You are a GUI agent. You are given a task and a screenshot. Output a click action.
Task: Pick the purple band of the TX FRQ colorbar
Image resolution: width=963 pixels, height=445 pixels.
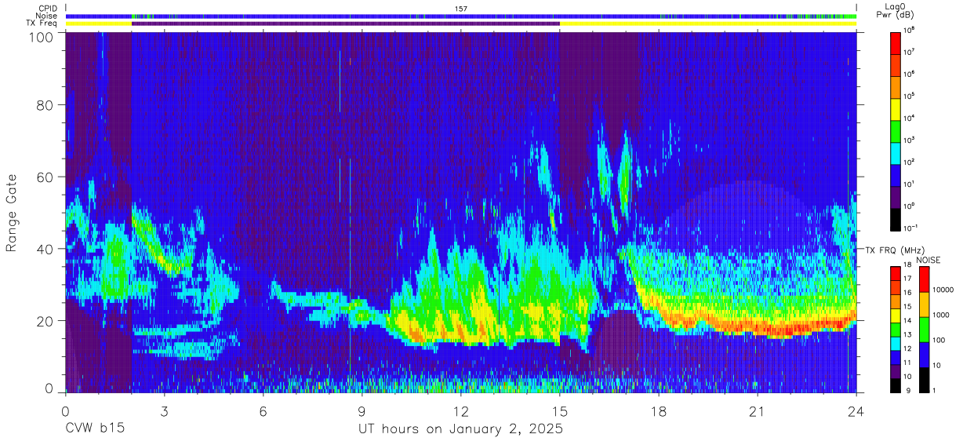pos(896,370)
